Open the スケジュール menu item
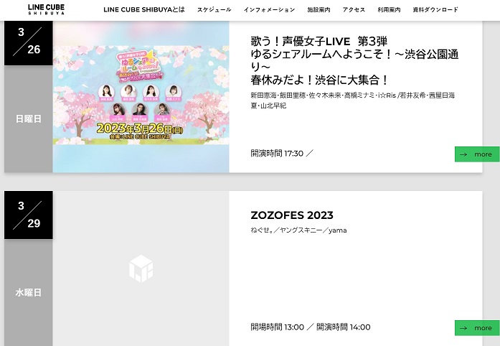Screen dimensions: 500x346 [x=214, y=10]
